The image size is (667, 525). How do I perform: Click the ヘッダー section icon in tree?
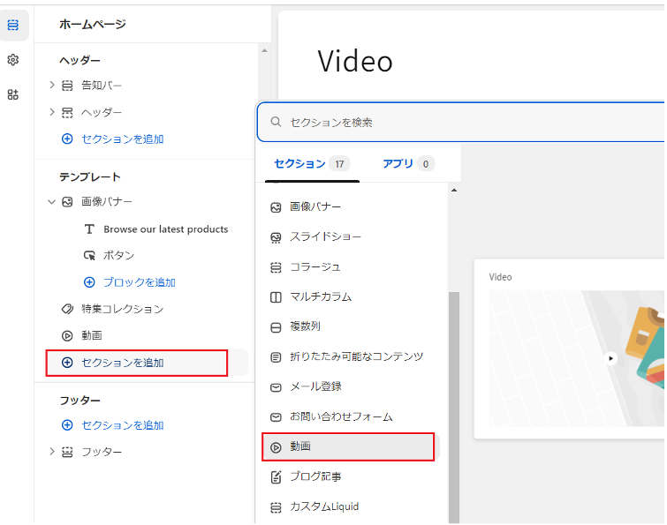(67, 113)
